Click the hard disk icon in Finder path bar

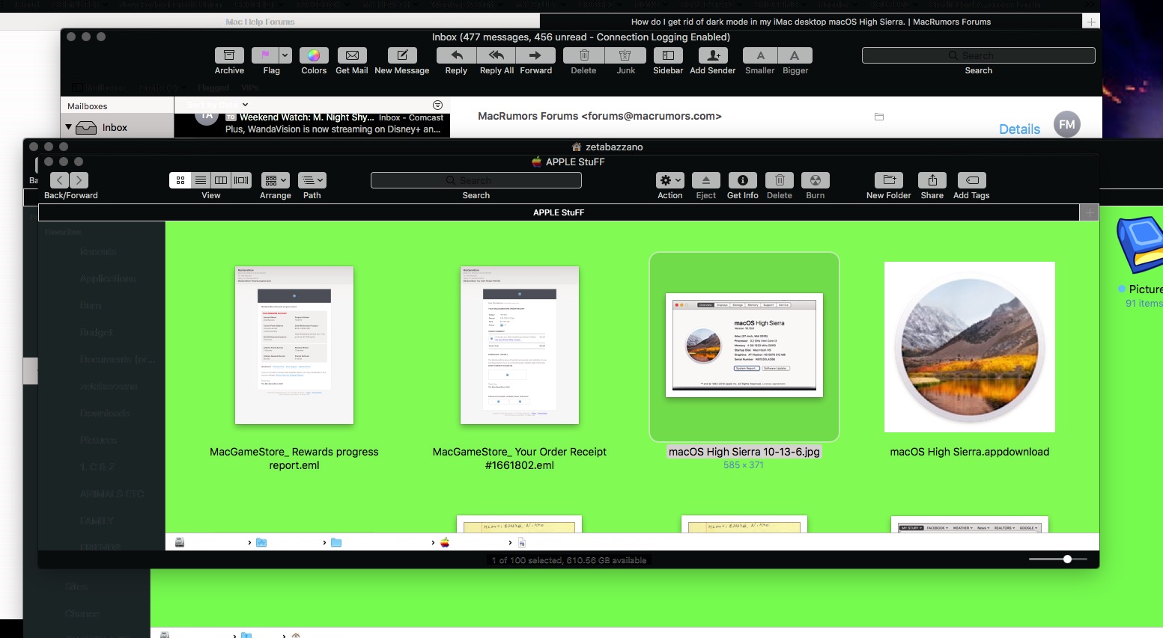click(x=180, y=542)
